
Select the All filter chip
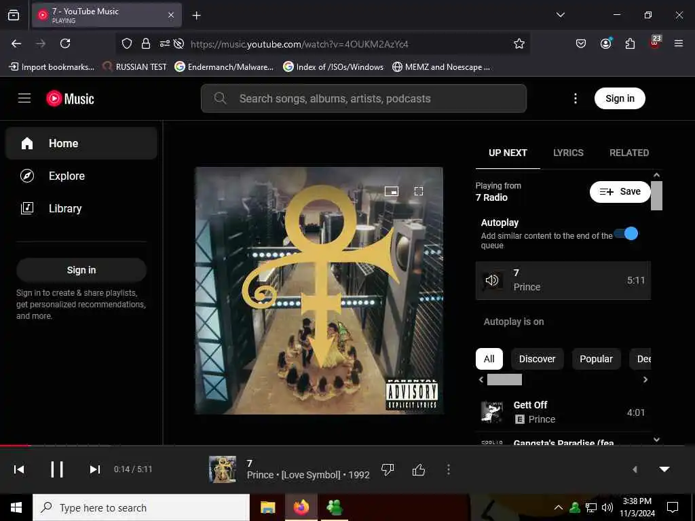point(489,359)
